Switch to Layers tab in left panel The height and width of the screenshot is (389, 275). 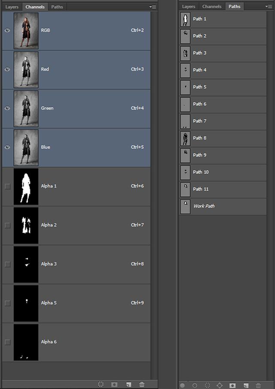pyautogui.click(x=12, y=7)
